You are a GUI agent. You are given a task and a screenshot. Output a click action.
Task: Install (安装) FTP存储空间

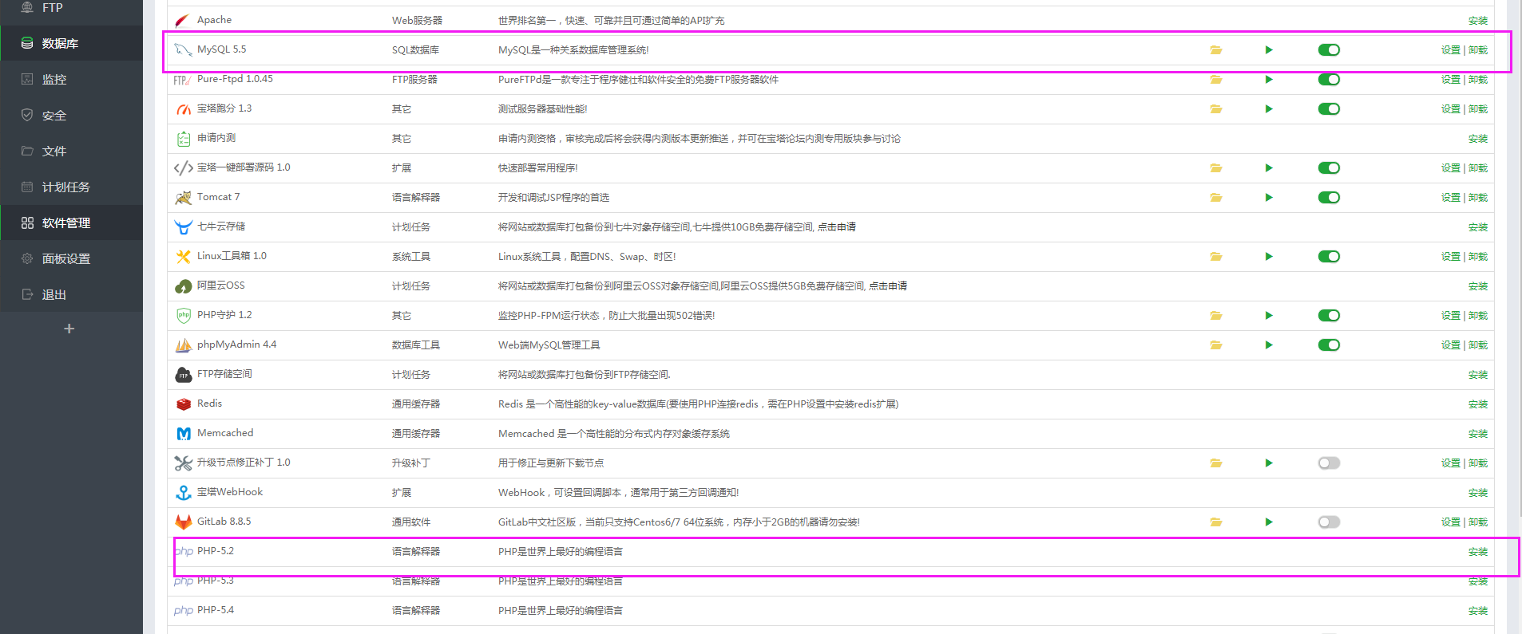click(x=1478, y=375)
